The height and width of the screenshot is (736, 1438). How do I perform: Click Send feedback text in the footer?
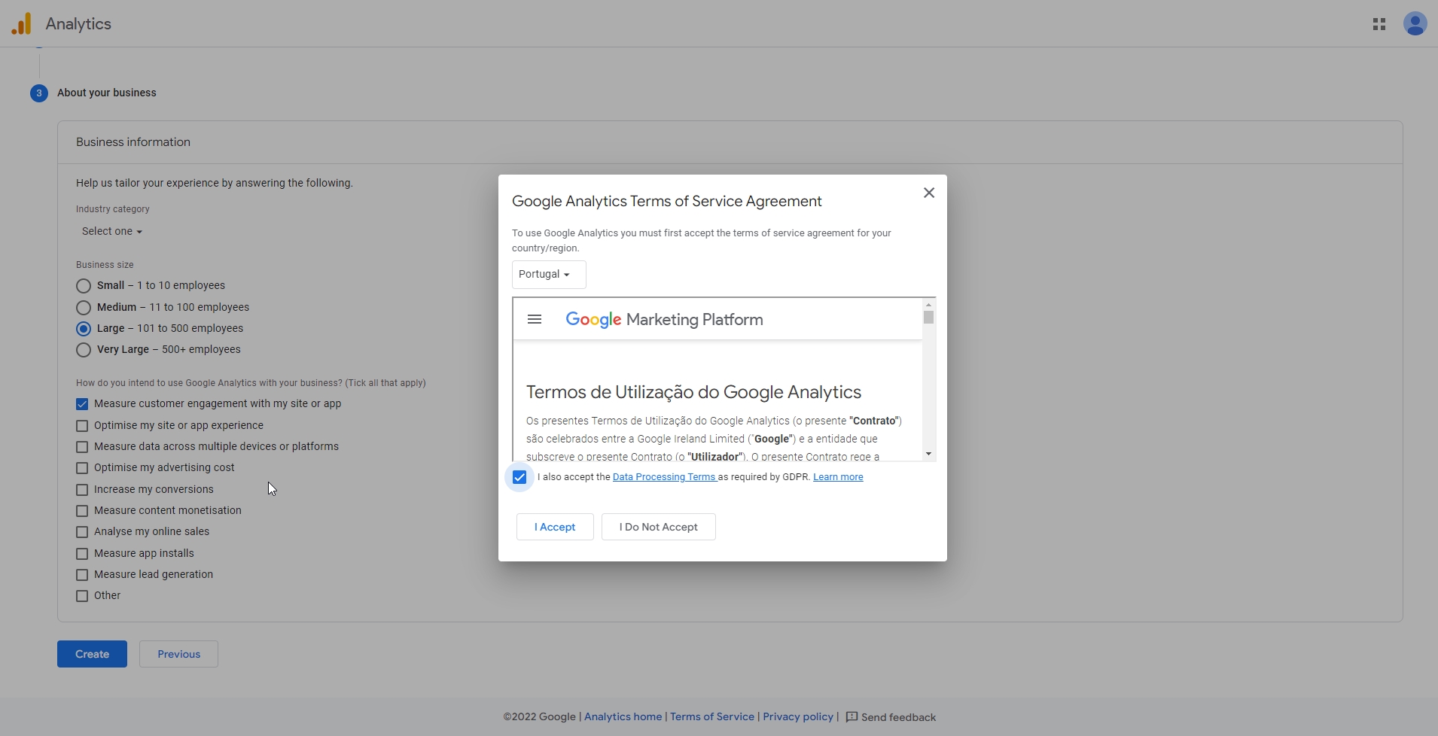(898, 717)
